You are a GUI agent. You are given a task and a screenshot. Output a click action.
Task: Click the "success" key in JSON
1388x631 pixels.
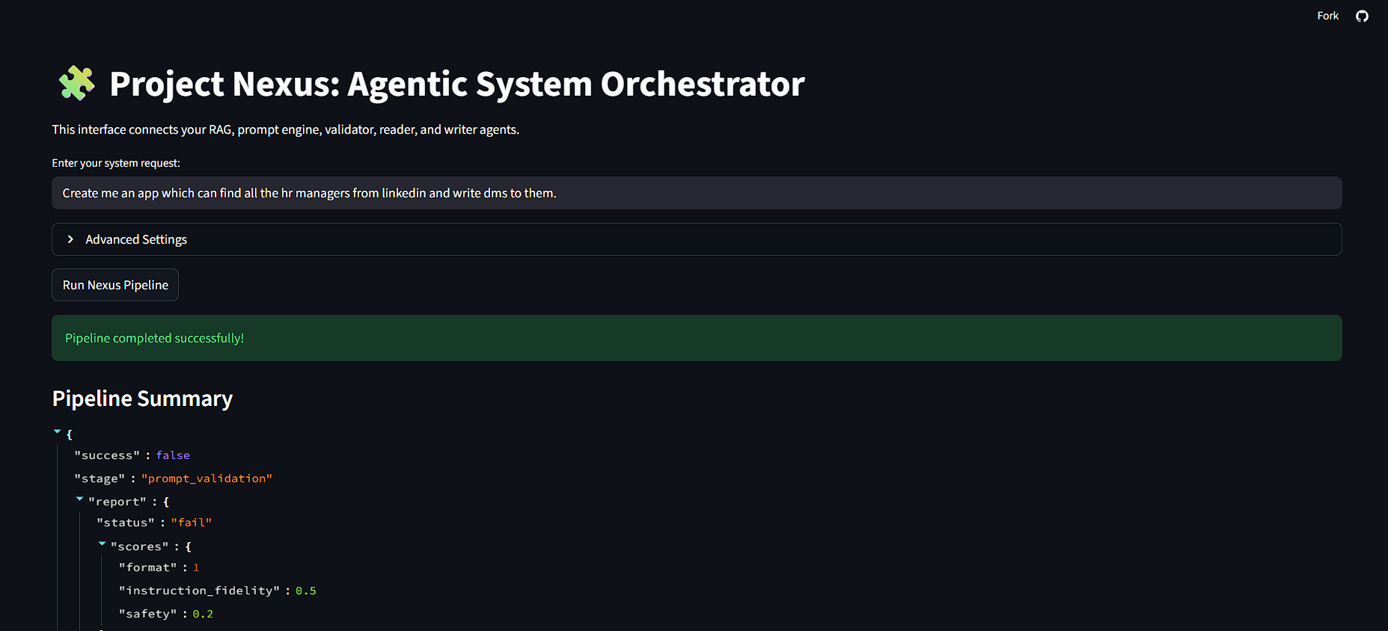point(107,455)
